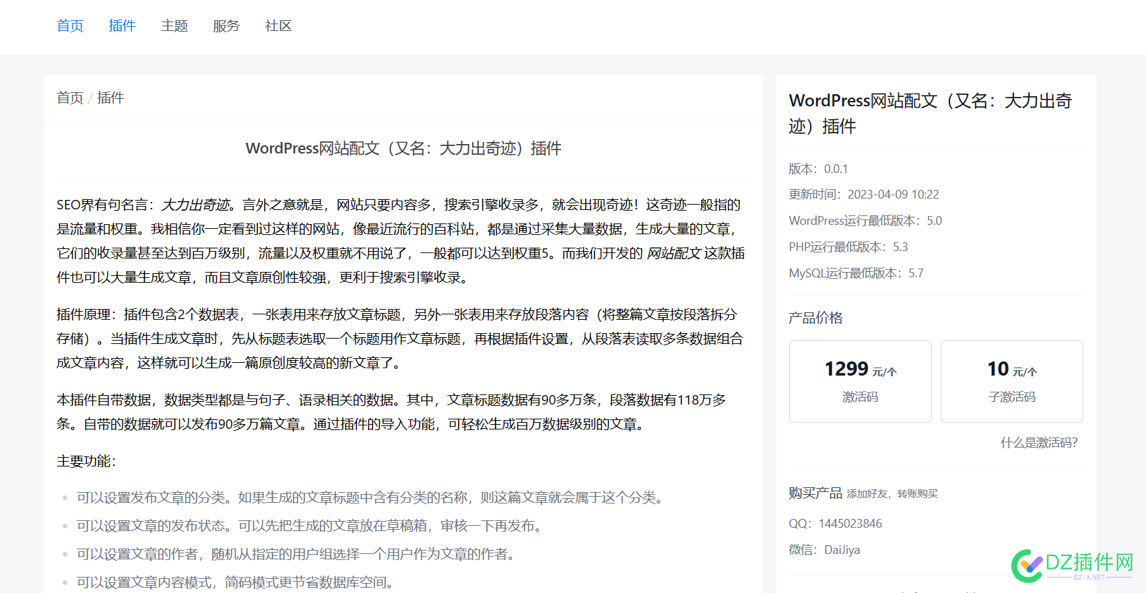Open the 什么是激活码? link
The image size is (1146, 593).
click(1039, 442)
